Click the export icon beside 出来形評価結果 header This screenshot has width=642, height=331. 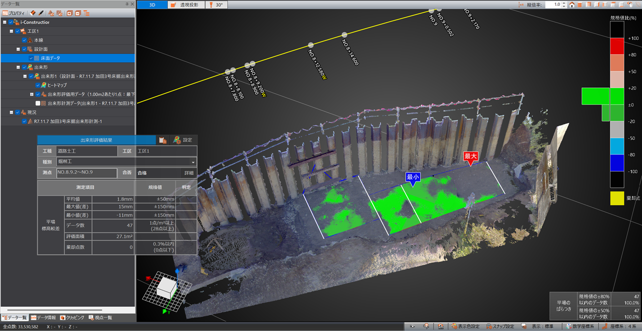[x=162, y=140]
